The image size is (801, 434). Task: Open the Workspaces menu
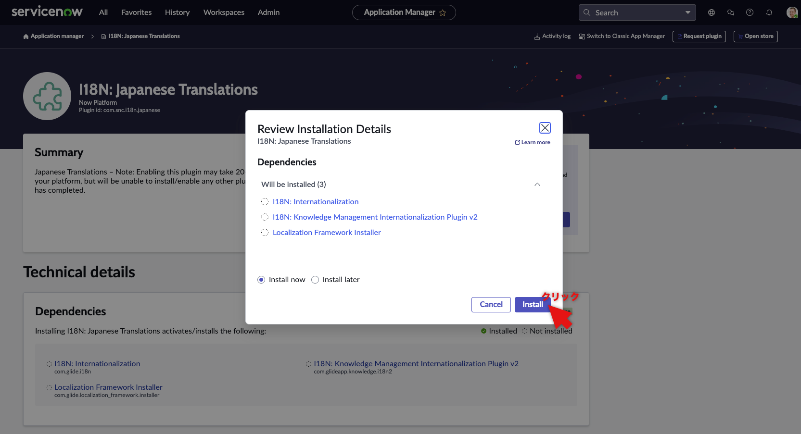(224, 12)
